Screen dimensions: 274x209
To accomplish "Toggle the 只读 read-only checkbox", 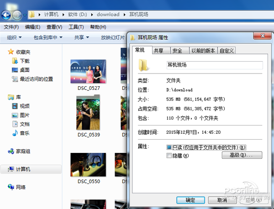I will point(169,147).
